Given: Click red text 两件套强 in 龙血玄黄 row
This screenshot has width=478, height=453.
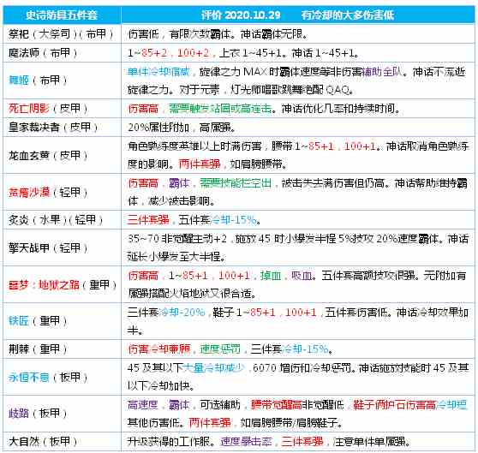Looking at the screenshot, I should [x=200, y=164].
